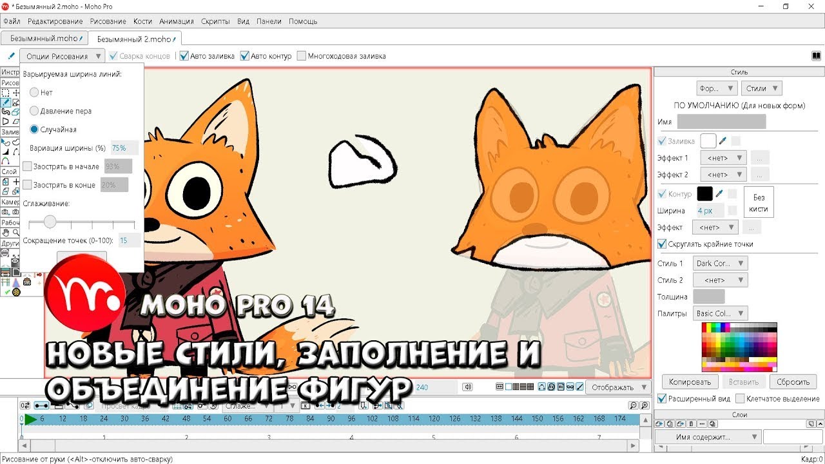Viewport: 825px width, 464px height.
Task: Click the Fill color eyedropper icon
Action: point(722,140)
